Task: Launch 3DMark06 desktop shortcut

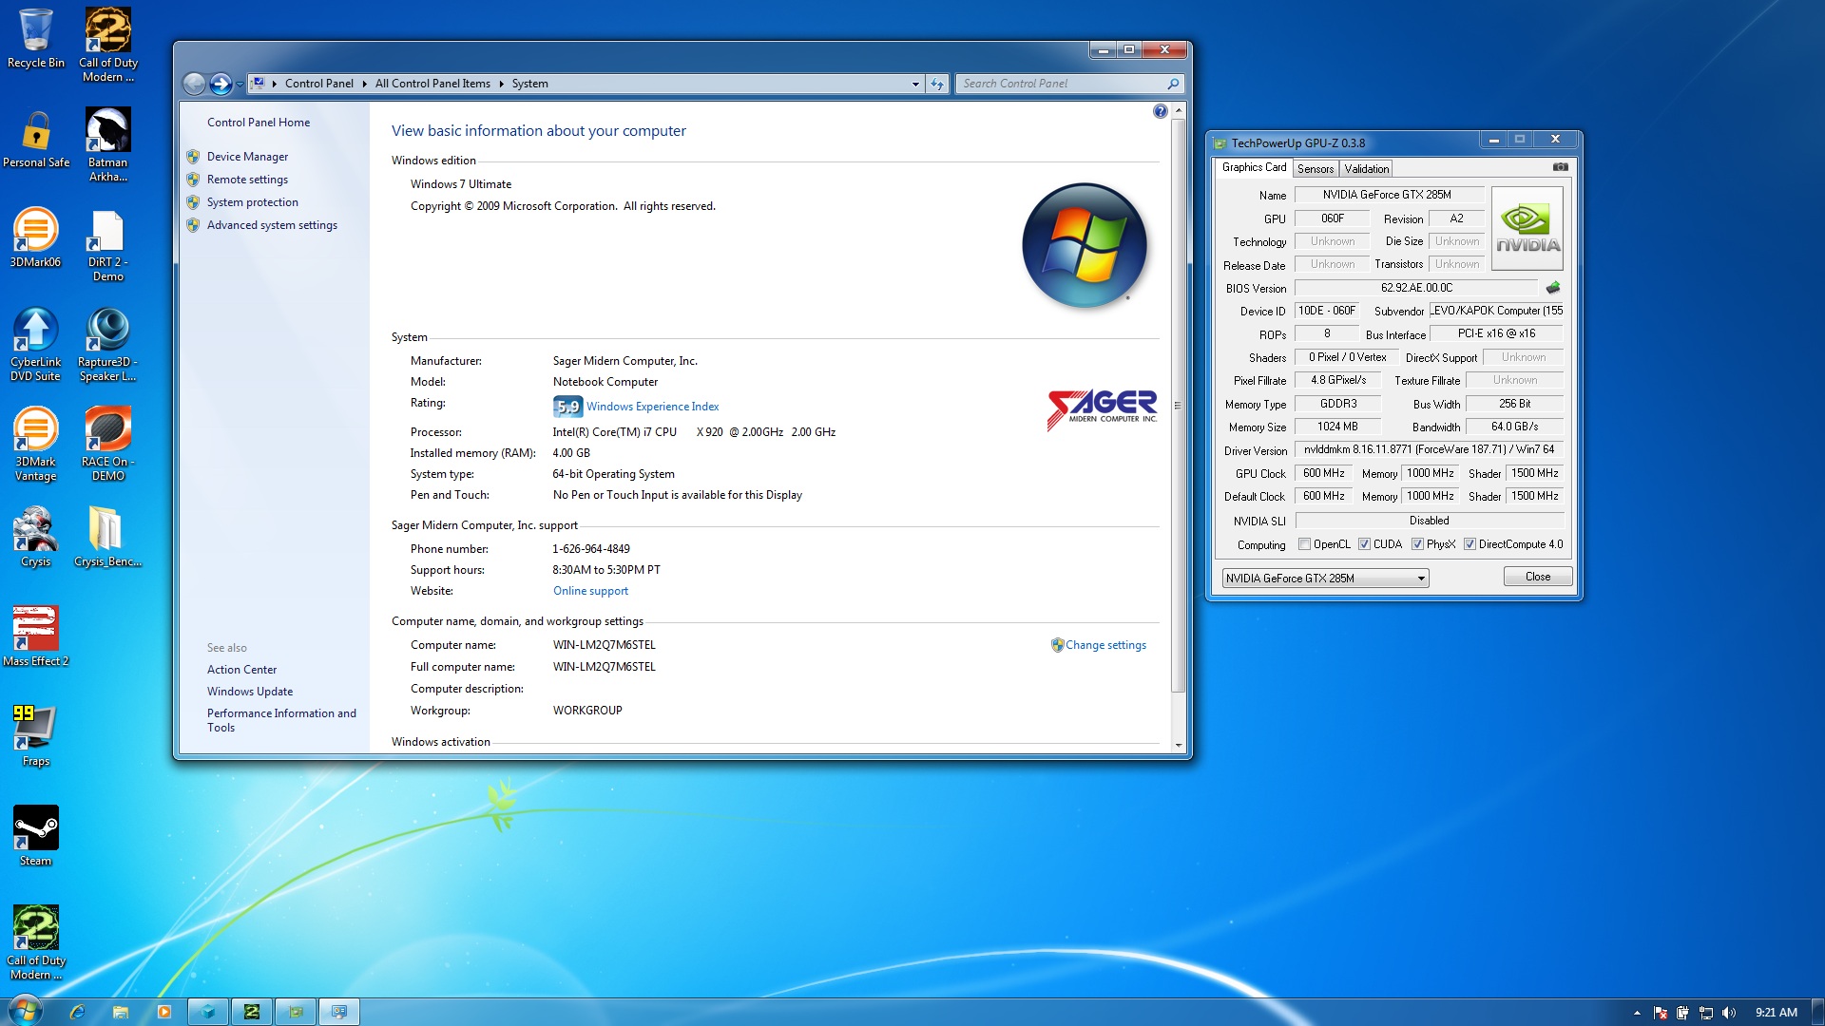Action: pyautogui.click(x=36, y=238)
